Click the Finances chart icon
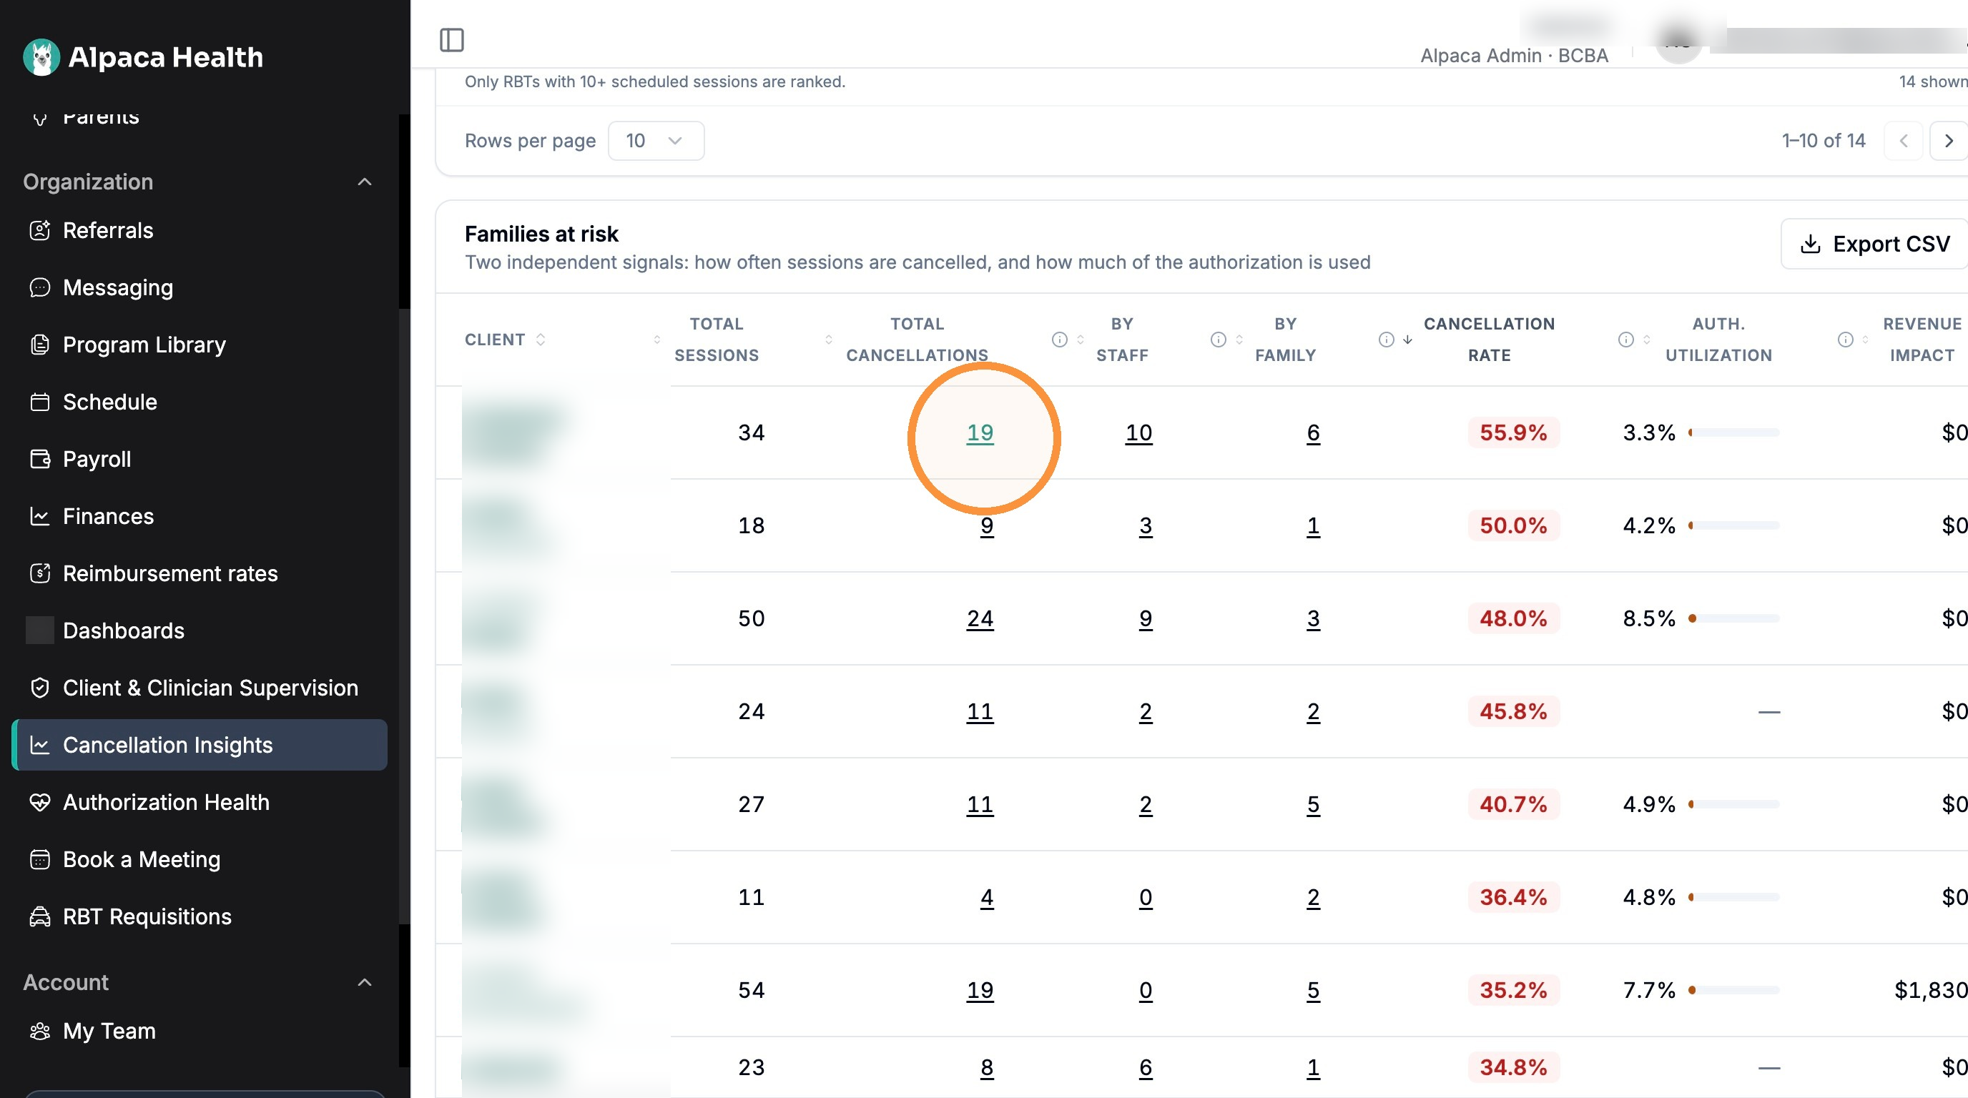 (40, 517)
